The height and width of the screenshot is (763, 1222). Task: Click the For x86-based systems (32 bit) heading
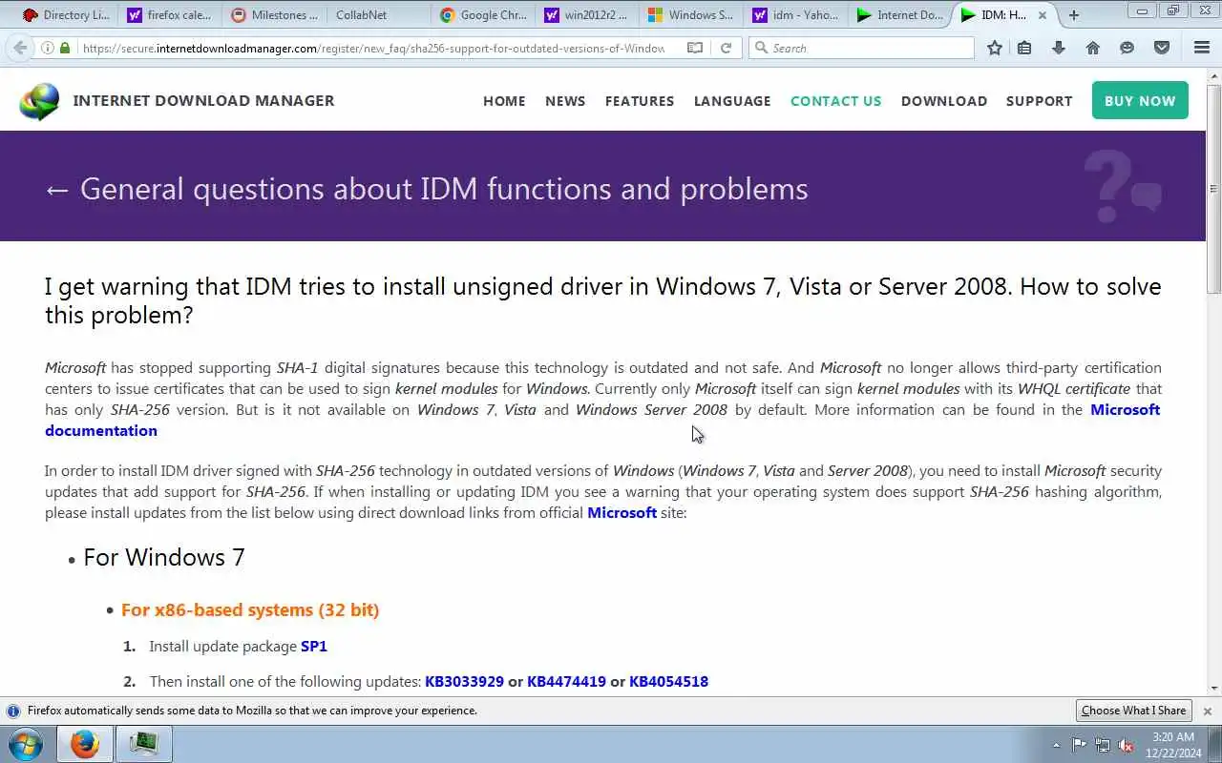(x=250, y=610)
